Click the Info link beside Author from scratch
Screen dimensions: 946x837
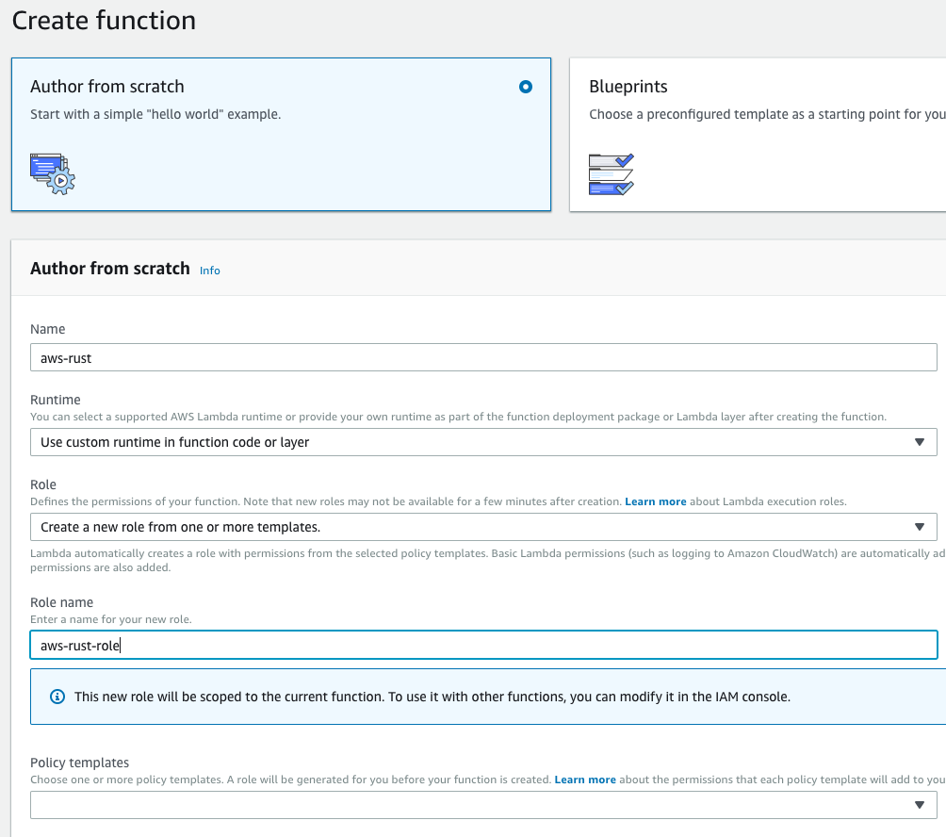(x=209, y=271)
